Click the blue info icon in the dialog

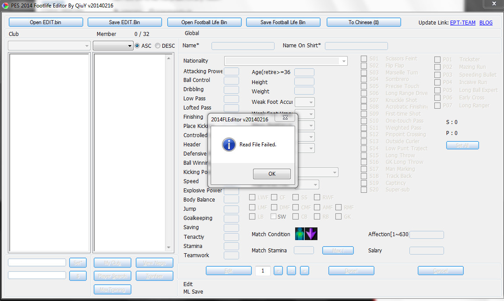click(229, 145)
